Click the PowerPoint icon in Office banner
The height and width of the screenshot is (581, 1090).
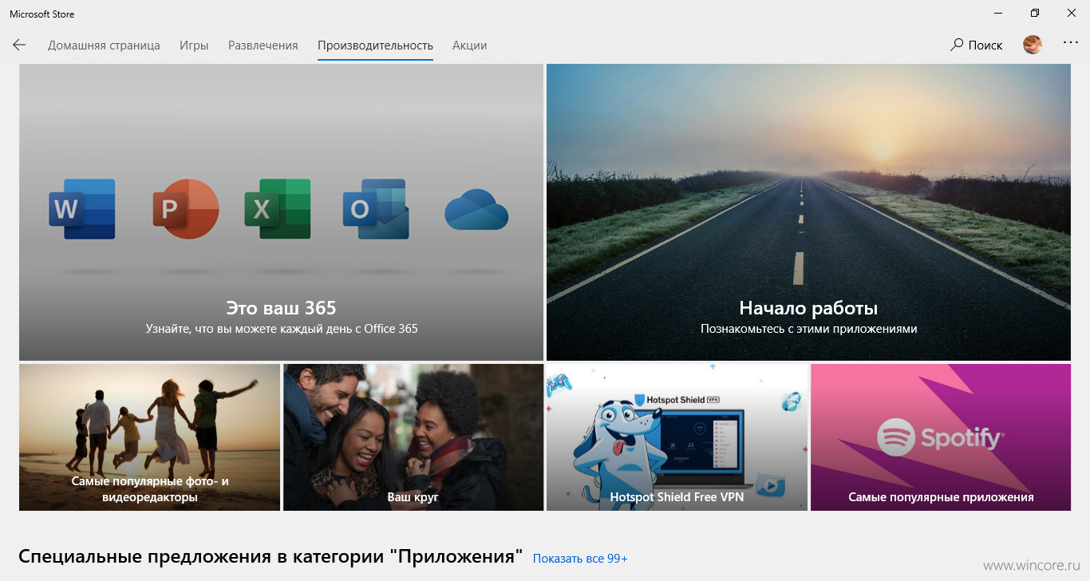185,209
